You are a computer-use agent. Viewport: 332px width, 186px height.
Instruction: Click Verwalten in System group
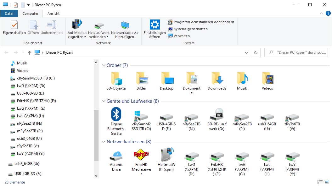click(179, 36)
